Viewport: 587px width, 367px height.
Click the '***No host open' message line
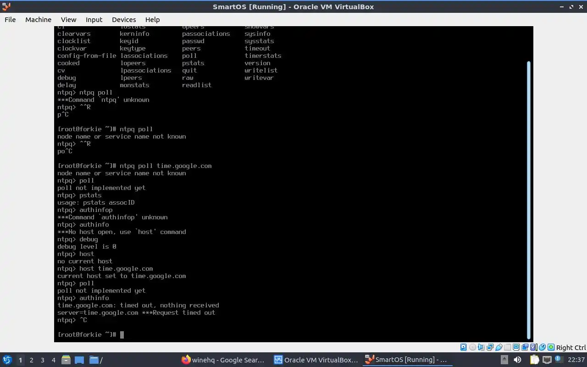click(122, 232)
